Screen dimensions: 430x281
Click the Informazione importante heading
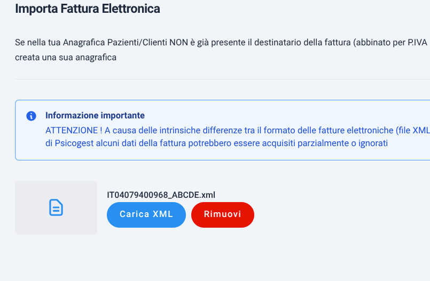pyautogui.click(x=95, y=116)
